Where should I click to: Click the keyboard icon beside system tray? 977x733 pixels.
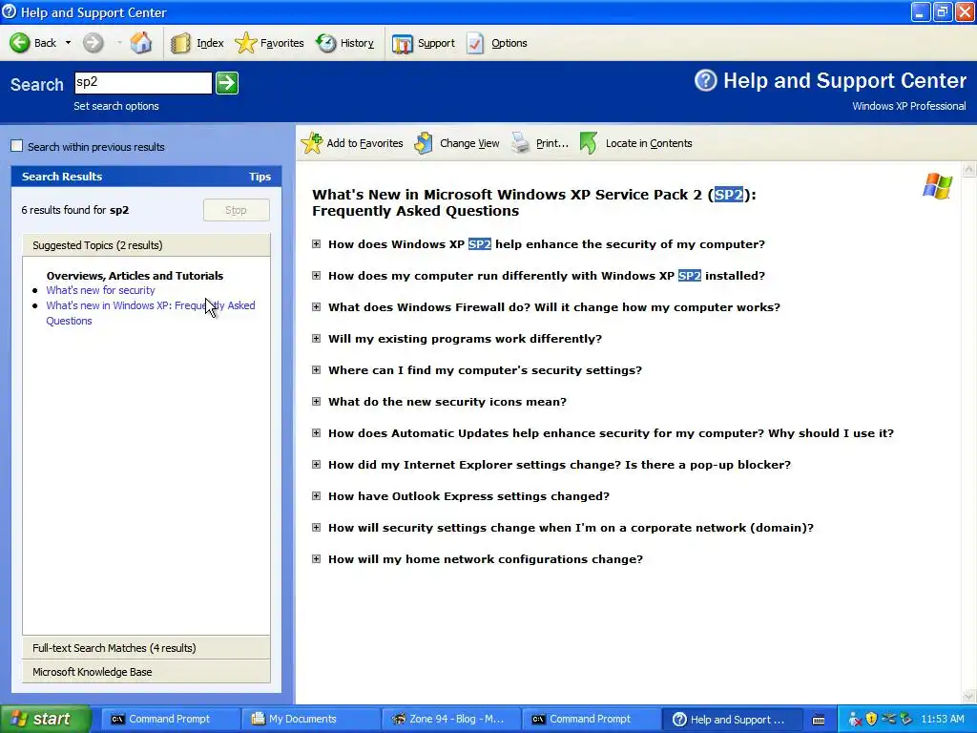(819, 720)
